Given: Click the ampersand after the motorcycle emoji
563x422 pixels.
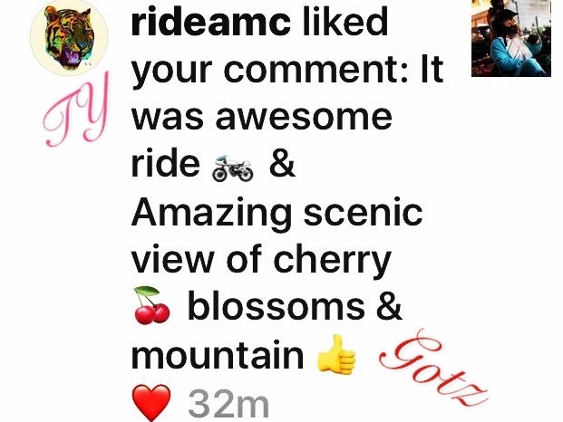Looking at the screenshot, I should pyautogui.click(x=282, y=165).
